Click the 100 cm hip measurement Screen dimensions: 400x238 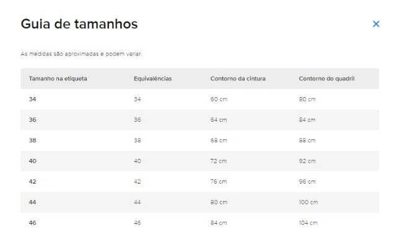tap(308, 202)
